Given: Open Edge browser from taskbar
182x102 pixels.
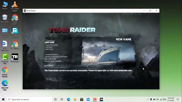Looking at the screenshot, I should pyautogui.click(x=69, y=99).
